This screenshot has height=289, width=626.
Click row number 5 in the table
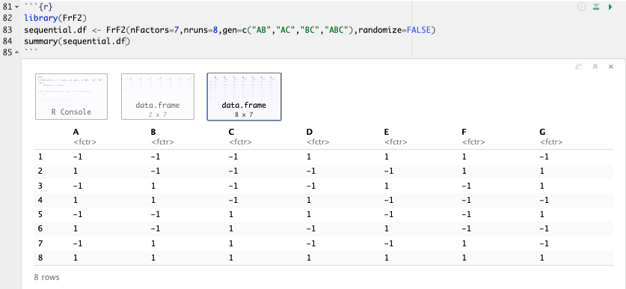coord(40,214)
